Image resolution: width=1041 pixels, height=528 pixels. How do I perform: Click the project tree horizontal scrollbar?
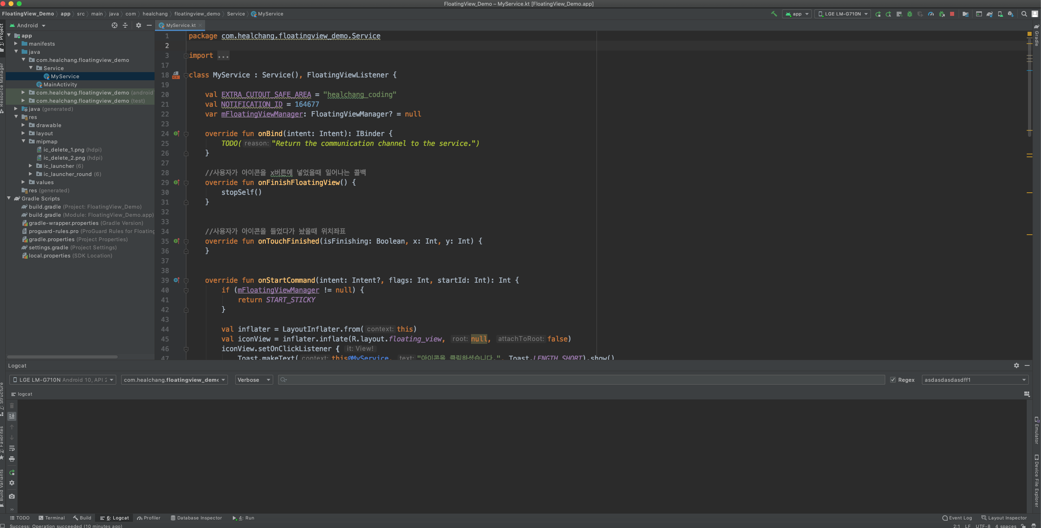click(62, 357)
